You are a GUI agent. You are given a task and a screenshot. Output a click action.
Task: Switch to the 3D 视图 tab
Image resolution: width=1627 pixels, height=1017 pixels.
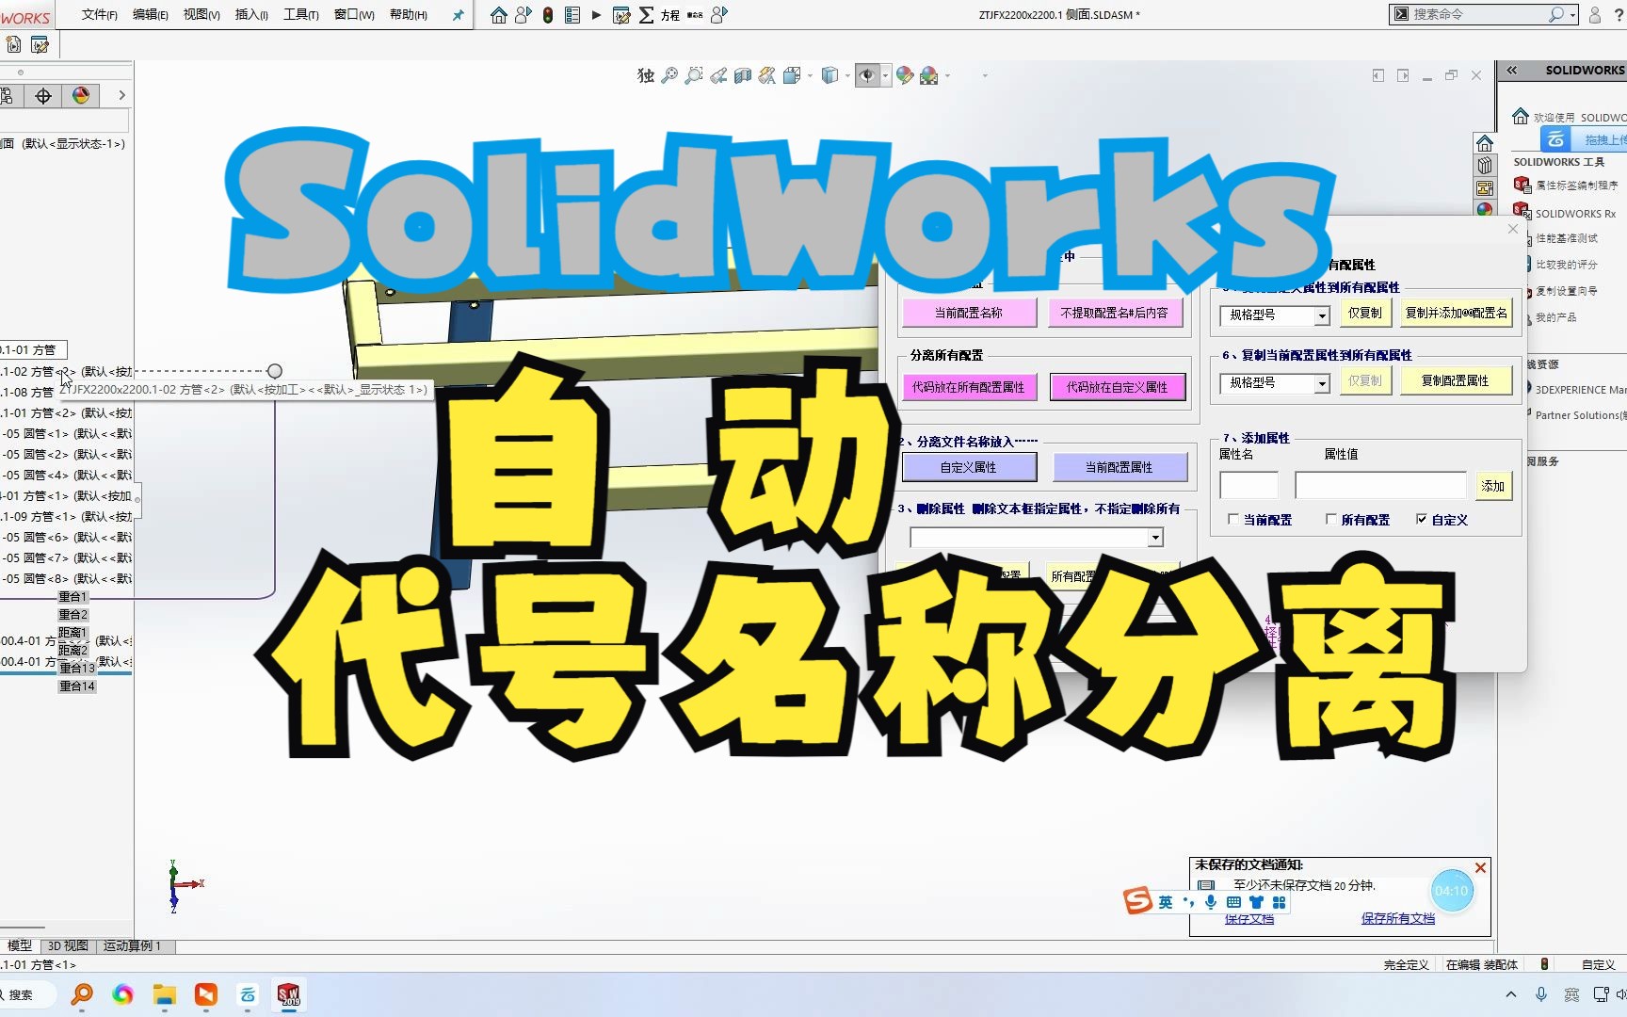[68, 945]
